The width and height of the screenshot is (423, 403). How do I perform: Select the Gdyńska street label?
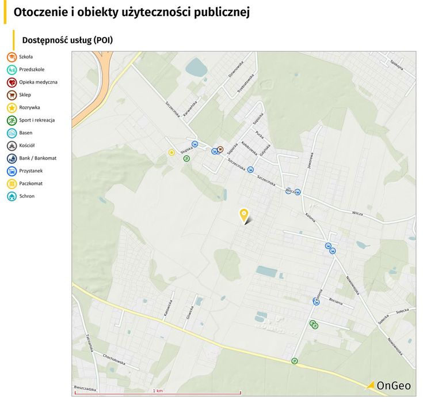265,150
